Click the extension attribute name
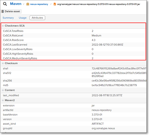This screenshot has height=135, width=149. click(x=9, y=106)
